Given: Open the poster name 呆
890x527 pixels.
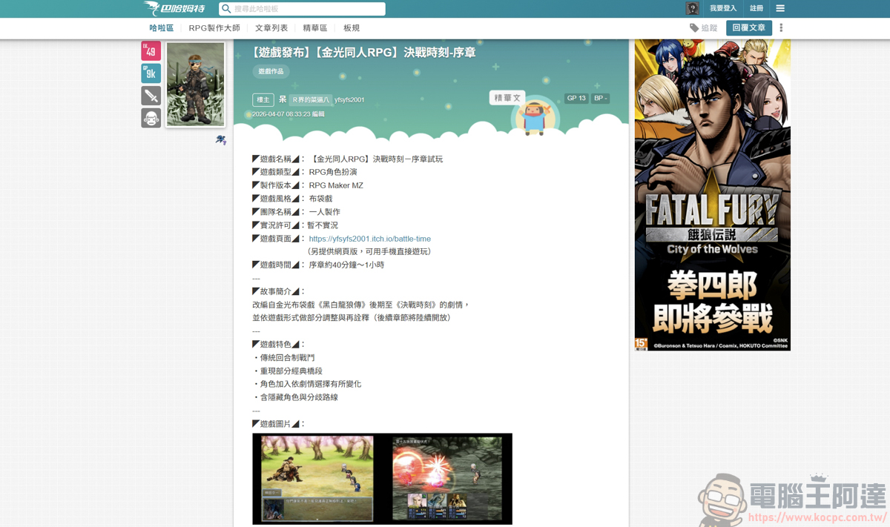Looking at the screenshot, I should point(283,99).
